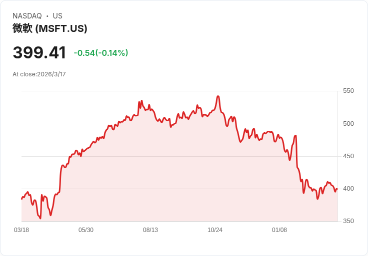Select the 10/24 date on the x-axis
Screen dimensions: 368x256
(215, 230)
